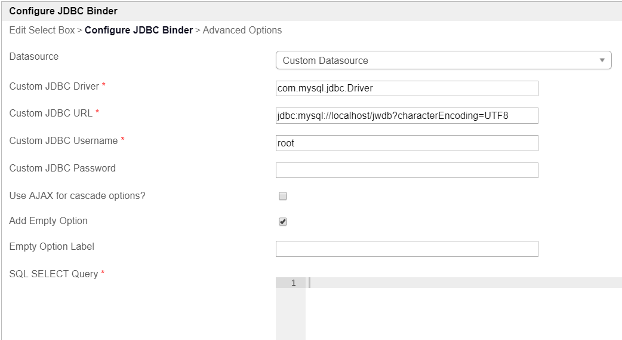Open the Advanced Options breadcrumb step
Screen dimensions: 622x340
(x=242, y=30)
